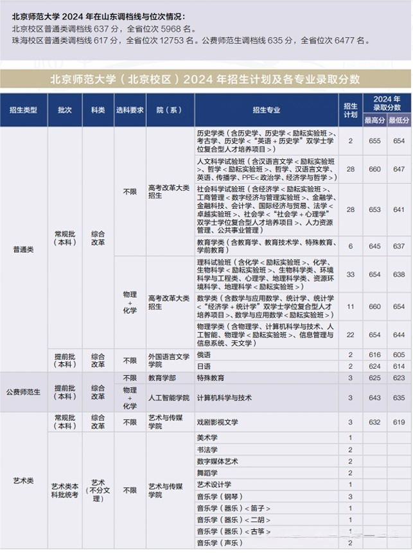Image resolution: width=413 pixels, height=553 pixels.
Task: Click the 美术学 major cell
Action: point(267,437)
